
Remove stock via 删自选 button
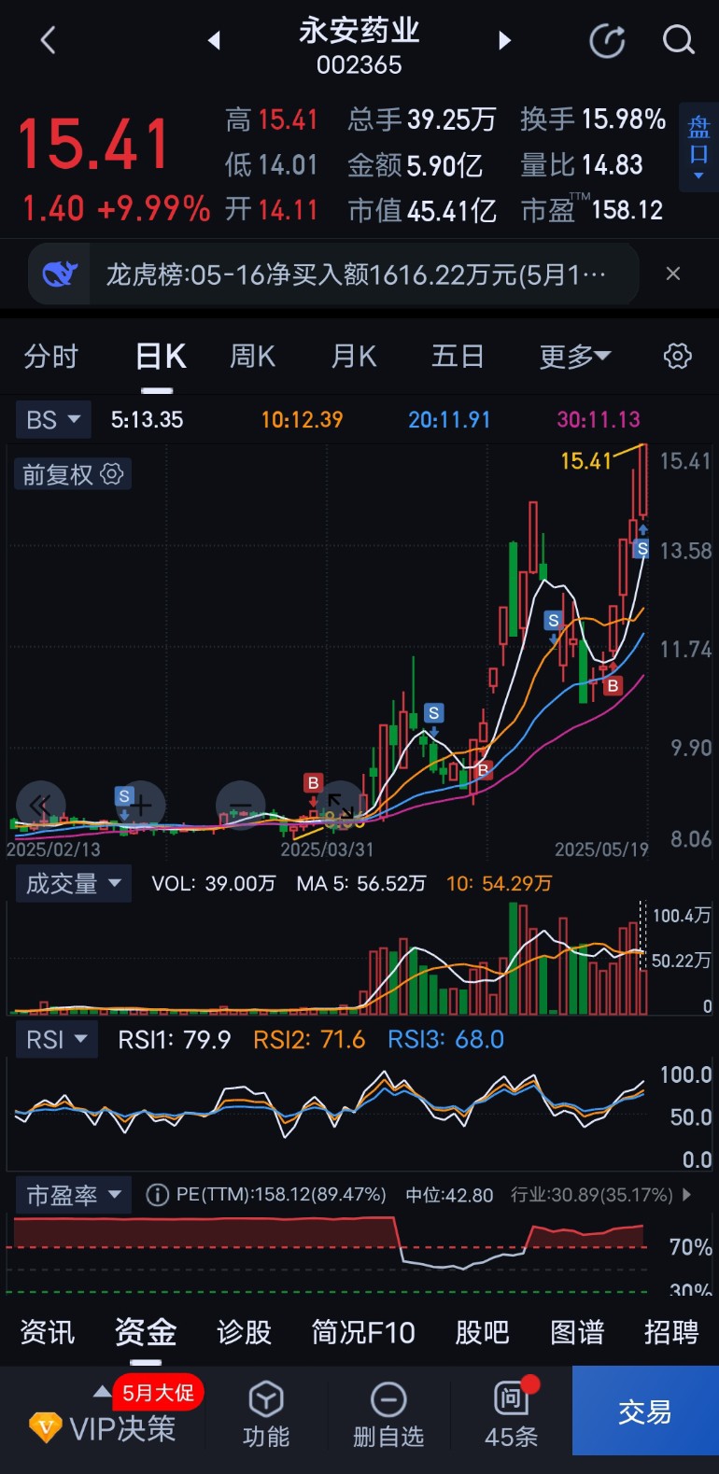388,1414
